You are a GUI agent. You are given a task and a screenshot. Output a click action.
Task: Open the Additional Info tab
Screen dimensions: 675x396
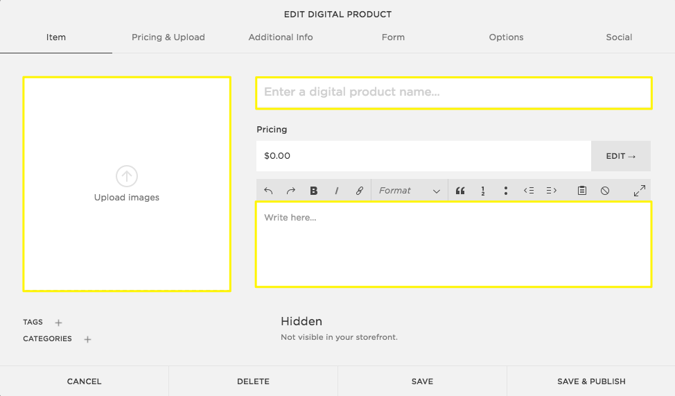281,37
